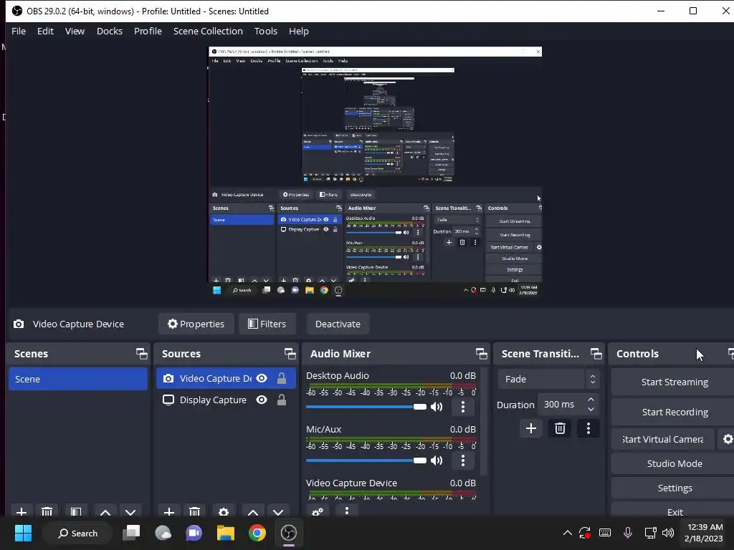The width and height of the screenshot is (734, 550).
Task: Lock the Display Capture source
Action: click(x=281, y=400)
